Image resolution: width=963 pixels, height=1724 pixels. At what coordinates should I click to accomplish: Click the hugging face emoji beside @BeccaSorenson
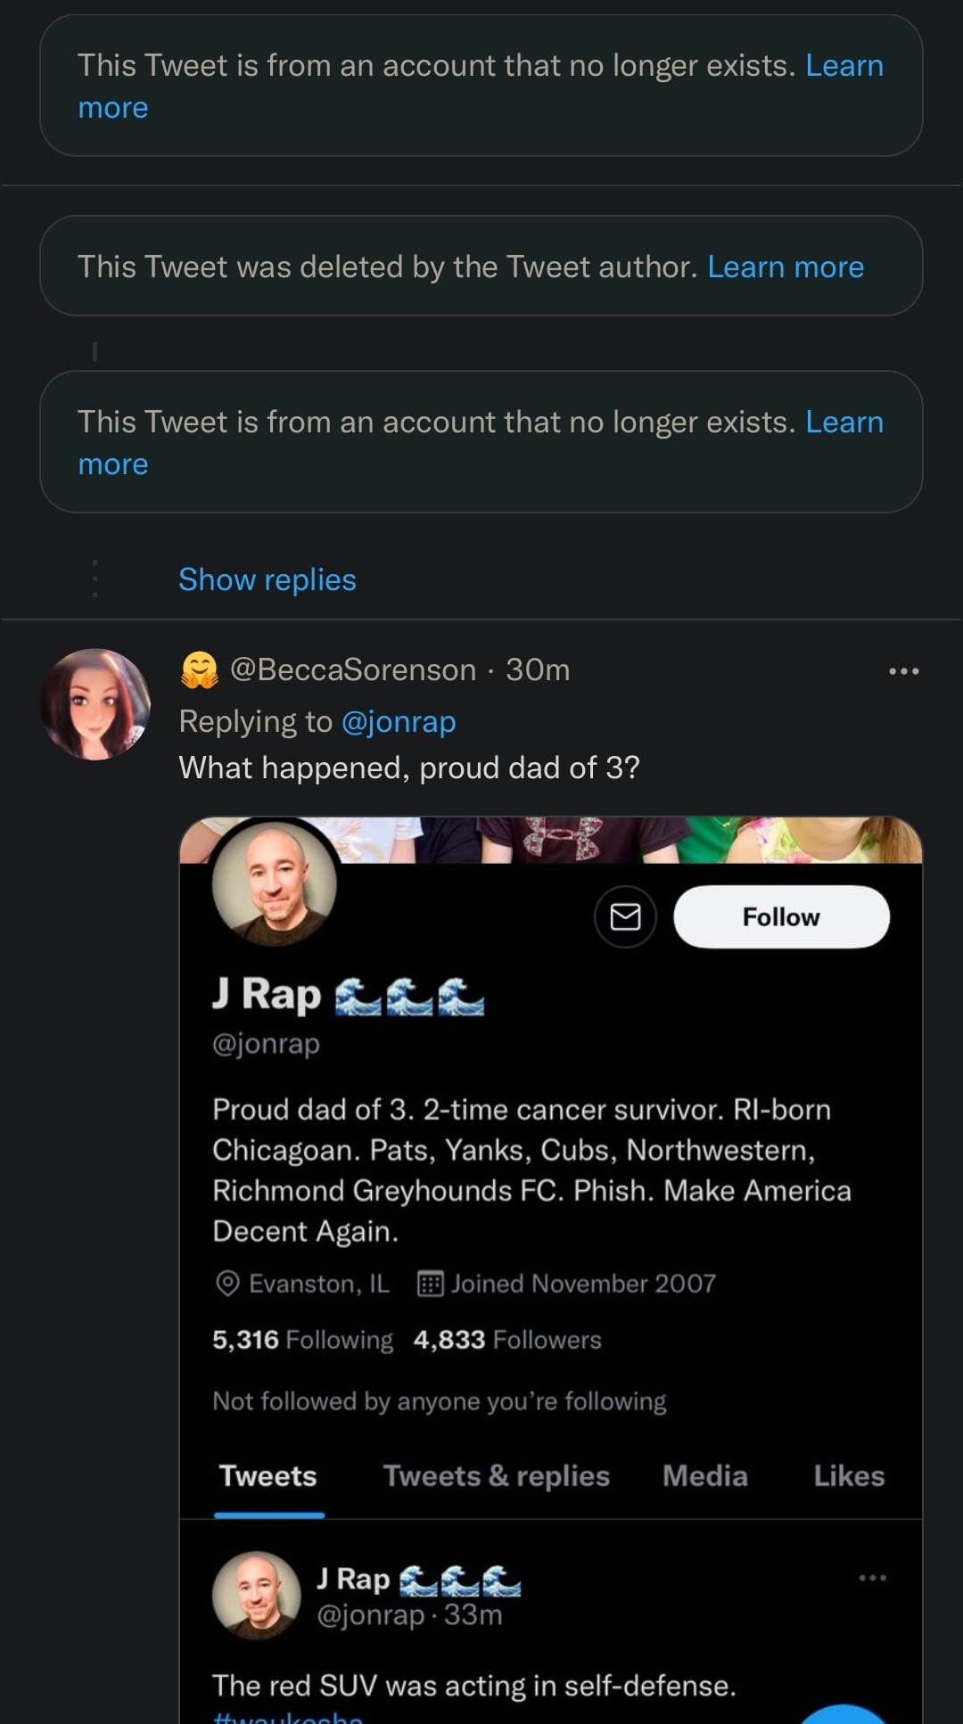coord(200,670)
